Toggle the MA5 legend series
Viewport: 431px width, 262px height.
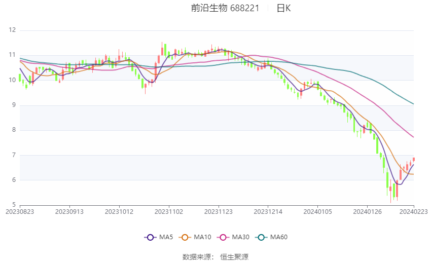pyautogui.click(x=159, y=237)
